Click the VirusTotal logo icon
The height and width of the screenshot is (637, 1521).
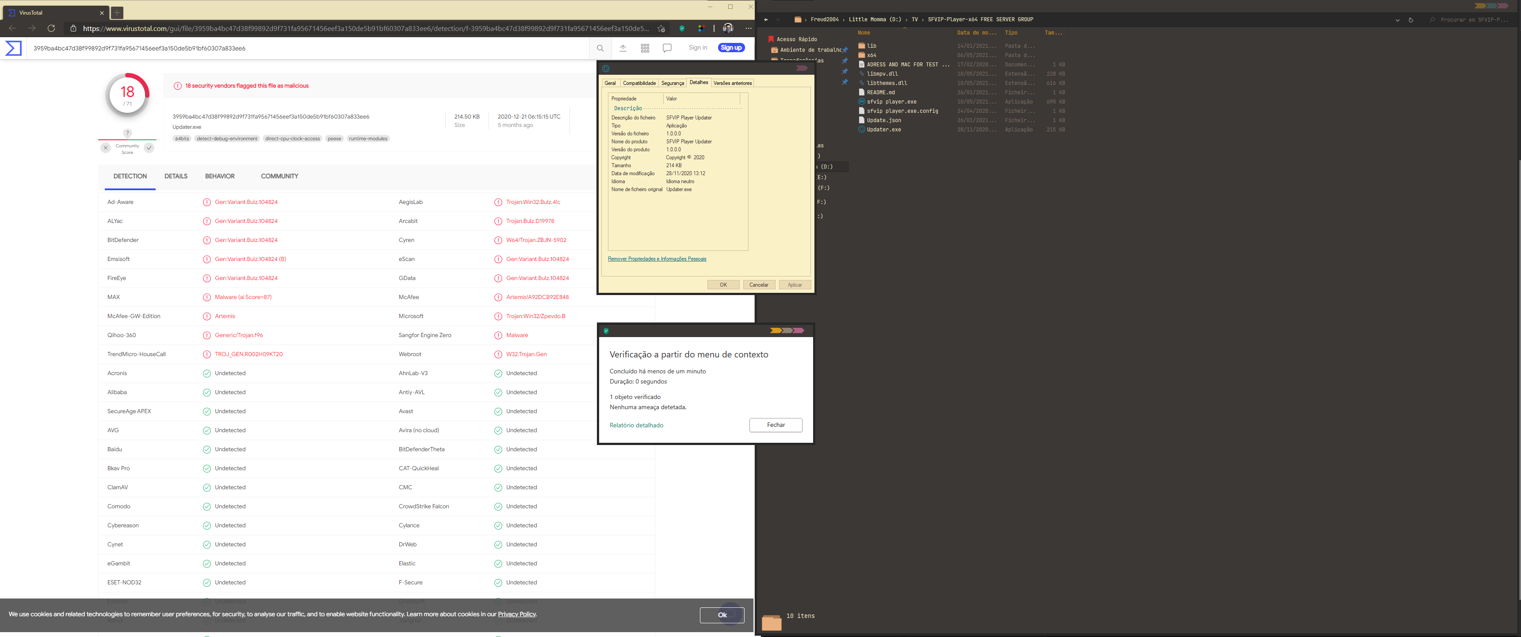click(14, 49)
